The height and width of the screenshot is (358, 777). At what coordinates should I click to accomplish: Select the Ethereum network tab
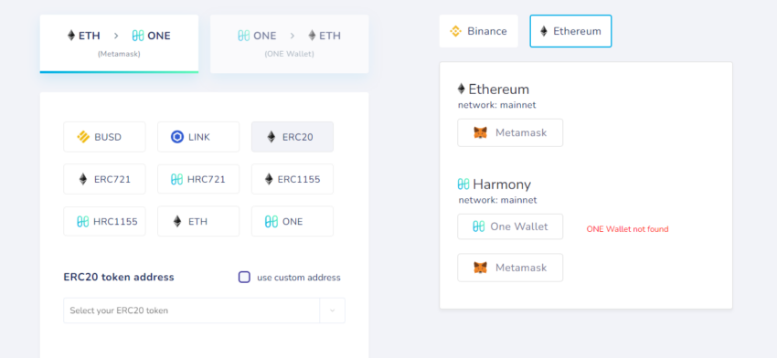(570, 31)
